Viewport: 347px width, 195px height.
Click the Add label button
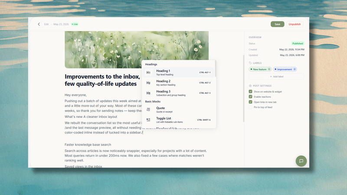pyautogui.click(x=276, y=77)
